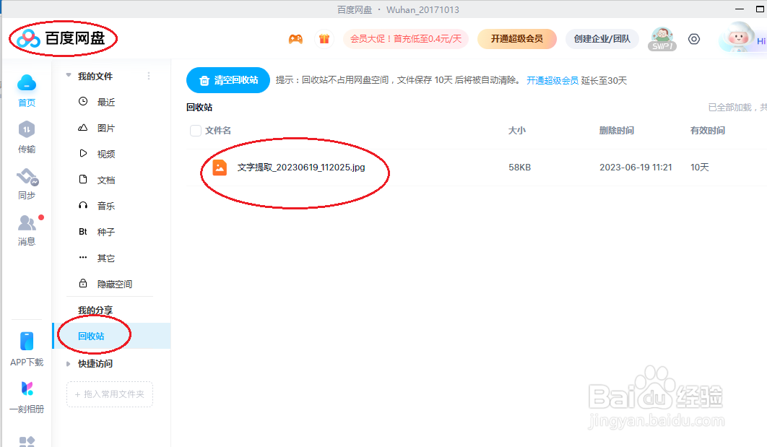
Task: Click the 最近 clock icon
Action: (x=83, y=101)
